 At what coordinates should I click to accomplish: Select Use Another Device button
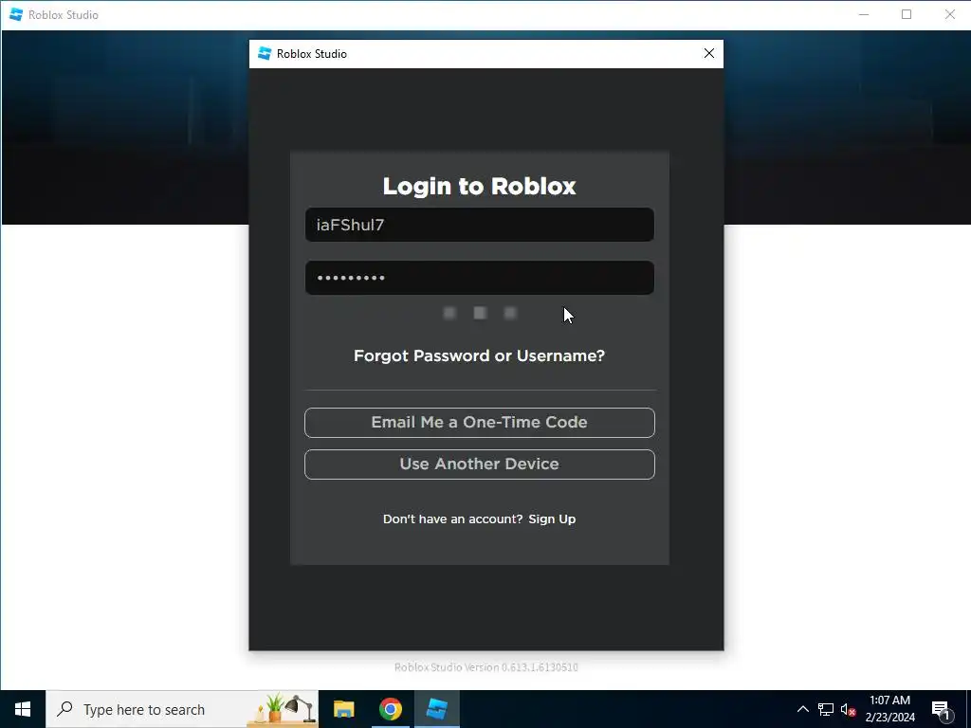(x=479, y=464)
